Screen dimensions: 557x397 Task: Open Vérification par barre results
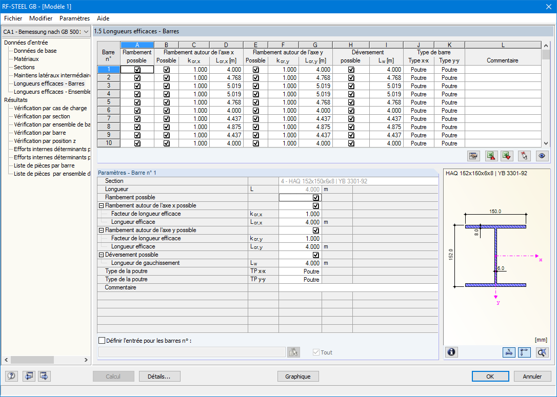[40, 133]
